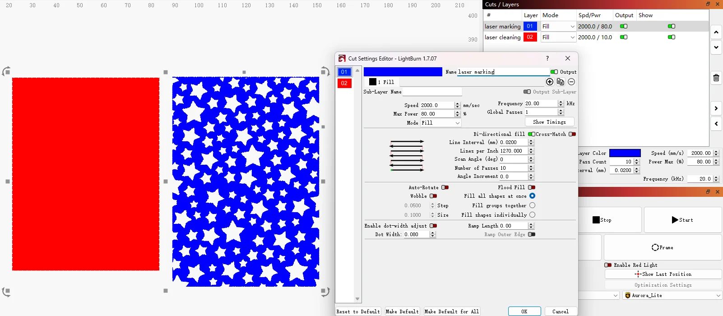The width and height of the screenshot is (723, 316).
Task: Move layer down with the down arrow
Action: coord(716,47)
